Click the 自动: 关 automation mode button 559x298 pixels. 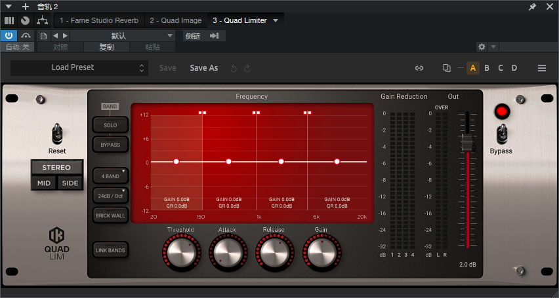tap(18, 47)
